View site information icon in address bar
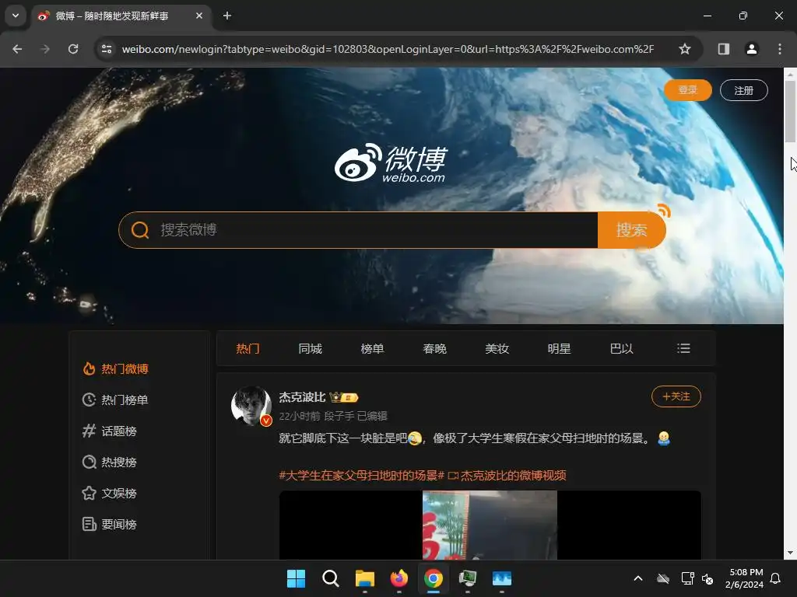 click(107, 49)
